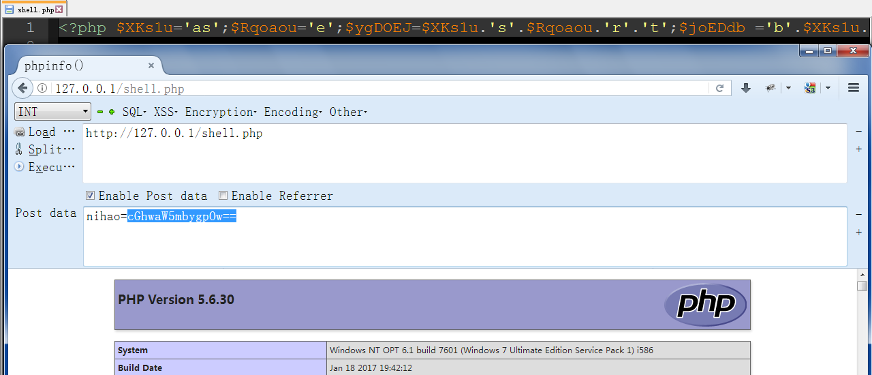Enlarge Post data box with plus sign
This screenshot has height=375, width=872.
[x=858, y=232]
